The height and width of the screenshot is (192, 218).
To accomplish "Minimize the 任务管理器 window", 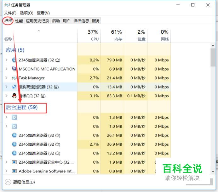I will (x=178, y=5).
